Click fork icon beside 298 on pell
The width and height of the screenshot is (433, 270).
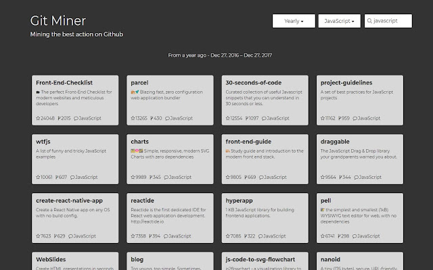click(x=339, y=236)
